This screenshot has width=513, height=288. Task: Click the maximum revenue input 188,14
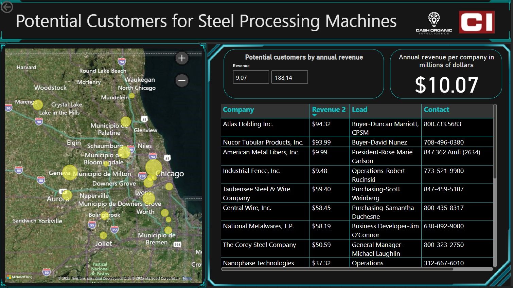point(289,77)
